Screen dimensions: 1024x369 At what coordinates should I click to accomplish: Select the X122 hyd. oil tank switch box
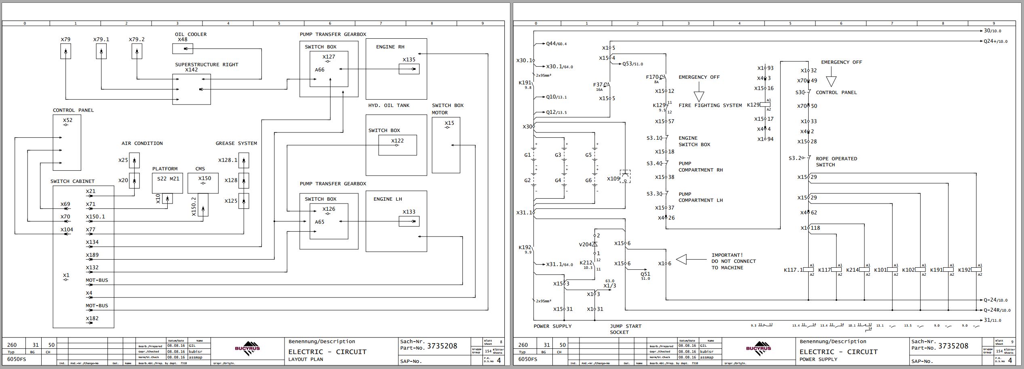(398, 145)
